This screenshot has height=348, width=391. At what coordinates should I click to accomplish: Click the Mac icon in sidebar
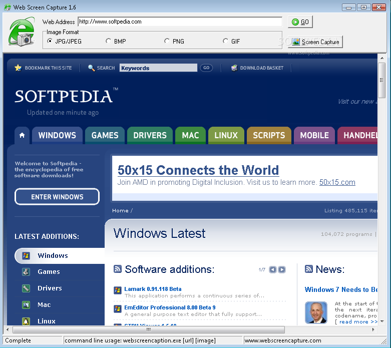point(26,304)
